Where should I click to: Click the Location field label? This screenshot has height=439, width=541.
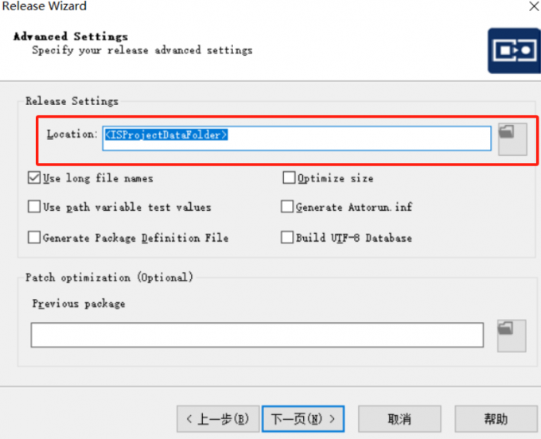tap(72, 134)
